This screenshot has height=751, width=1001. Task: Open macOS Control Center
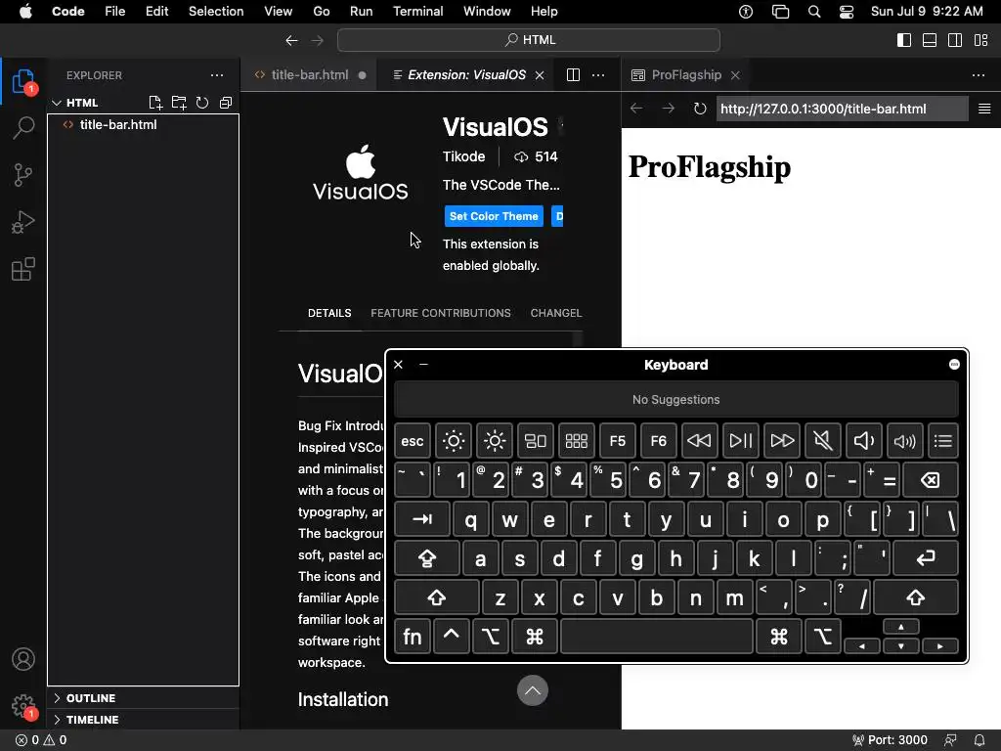pyautogui.click(x=847, y=12)
